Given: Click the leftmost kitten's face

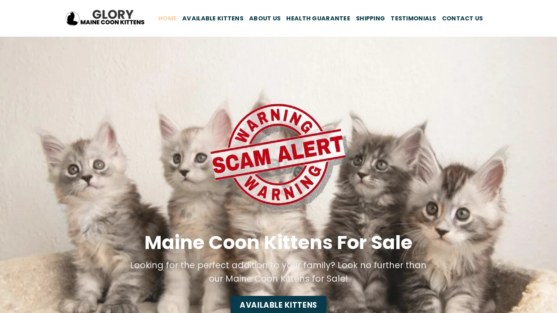Looking at the screenshot, I should [x=86, y=170].
